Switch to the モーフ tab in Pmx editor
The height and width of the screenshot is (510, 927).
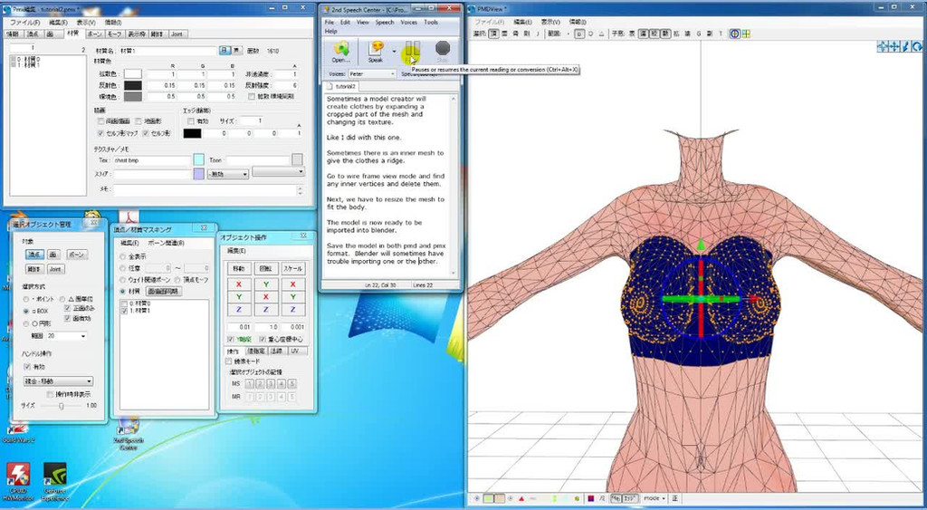coord(115,34)
